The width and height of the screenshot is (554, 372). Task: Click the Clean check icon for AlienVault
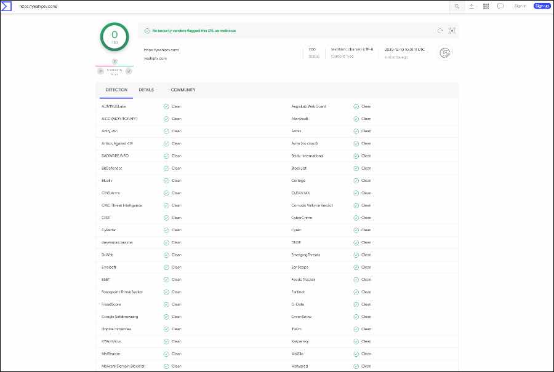(356, 119)
